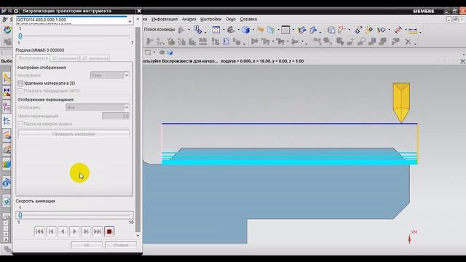Screen dimensions: 466x262
Task: Click the tool path position slider handle
Action: click(20, 36)
